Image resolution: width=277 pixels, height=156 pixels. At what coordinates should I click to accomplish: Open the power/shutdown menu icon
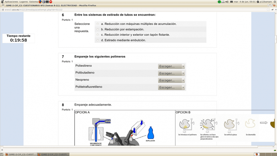click(275, 2)
